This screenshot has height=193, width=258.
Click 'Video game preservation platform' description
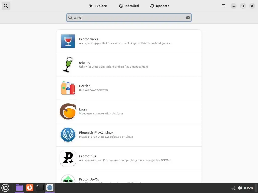pos(101,113)
